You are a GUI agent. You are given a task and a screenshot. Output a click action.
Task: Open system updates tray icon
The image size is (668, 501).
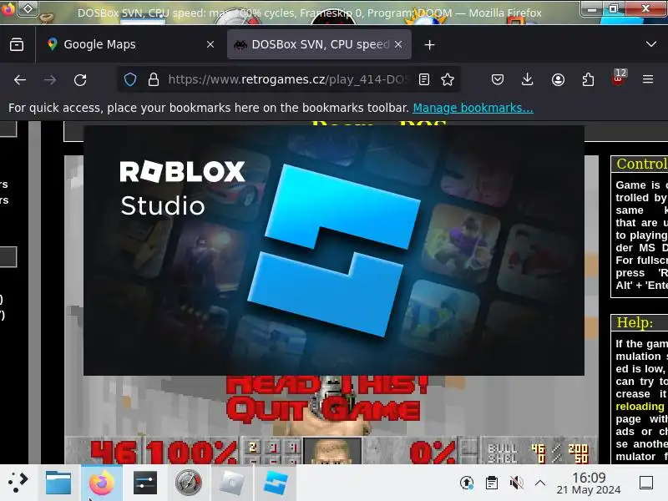click(x=467, y=483)
